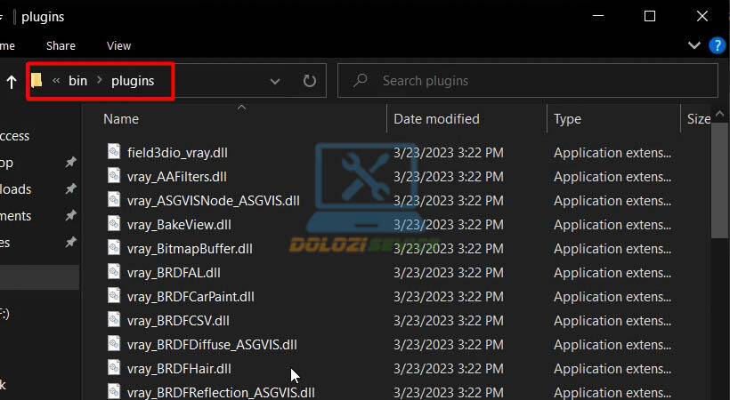Open the Help question mark icon

[717, 45]
